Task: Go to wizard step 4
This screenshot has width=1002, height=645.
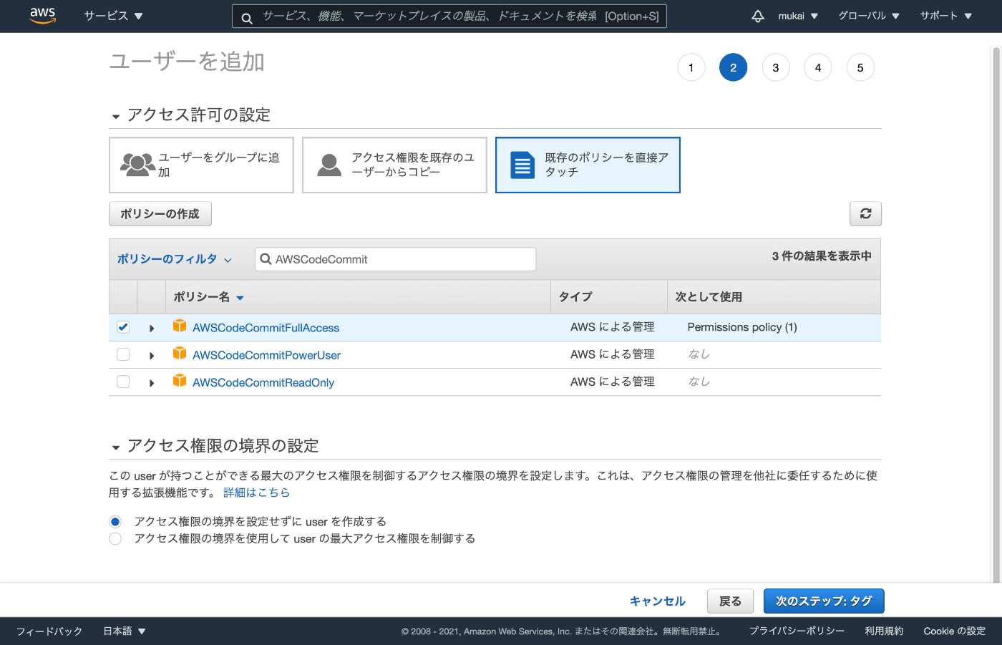Action: click(818, 67)
